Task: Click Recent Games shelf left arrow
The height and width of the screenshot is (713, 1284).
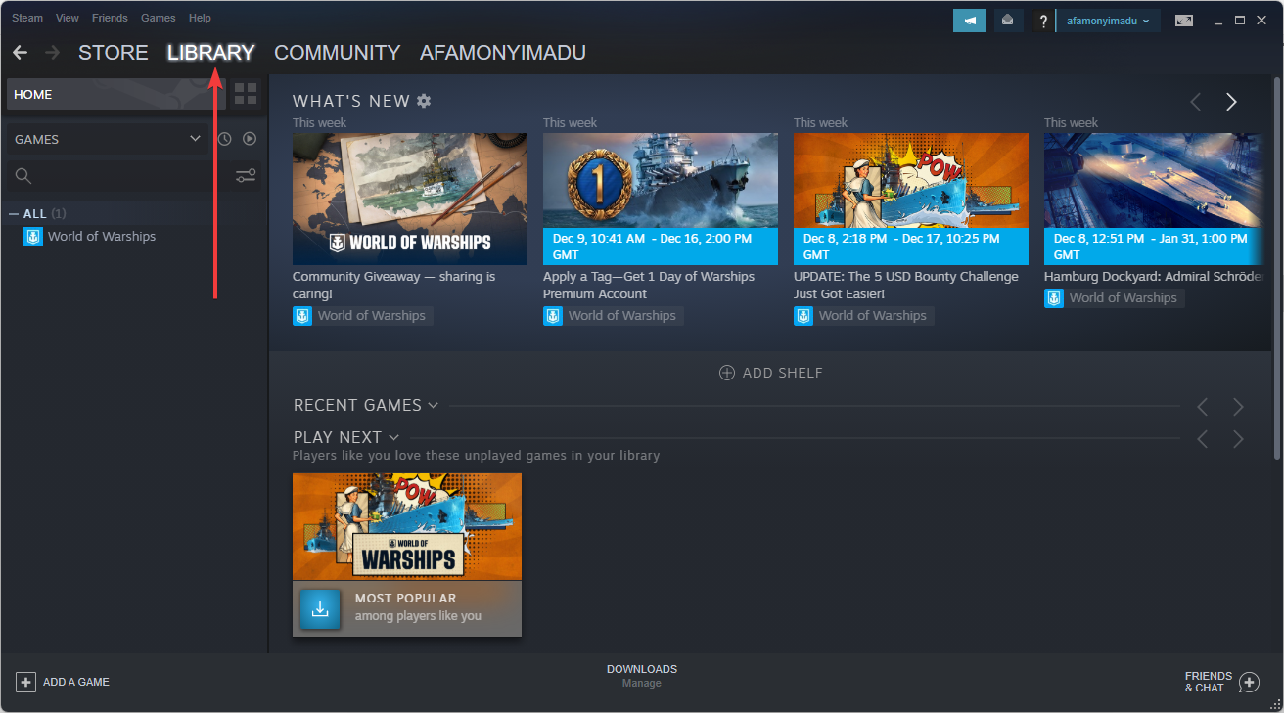Action: (1203, 406)
